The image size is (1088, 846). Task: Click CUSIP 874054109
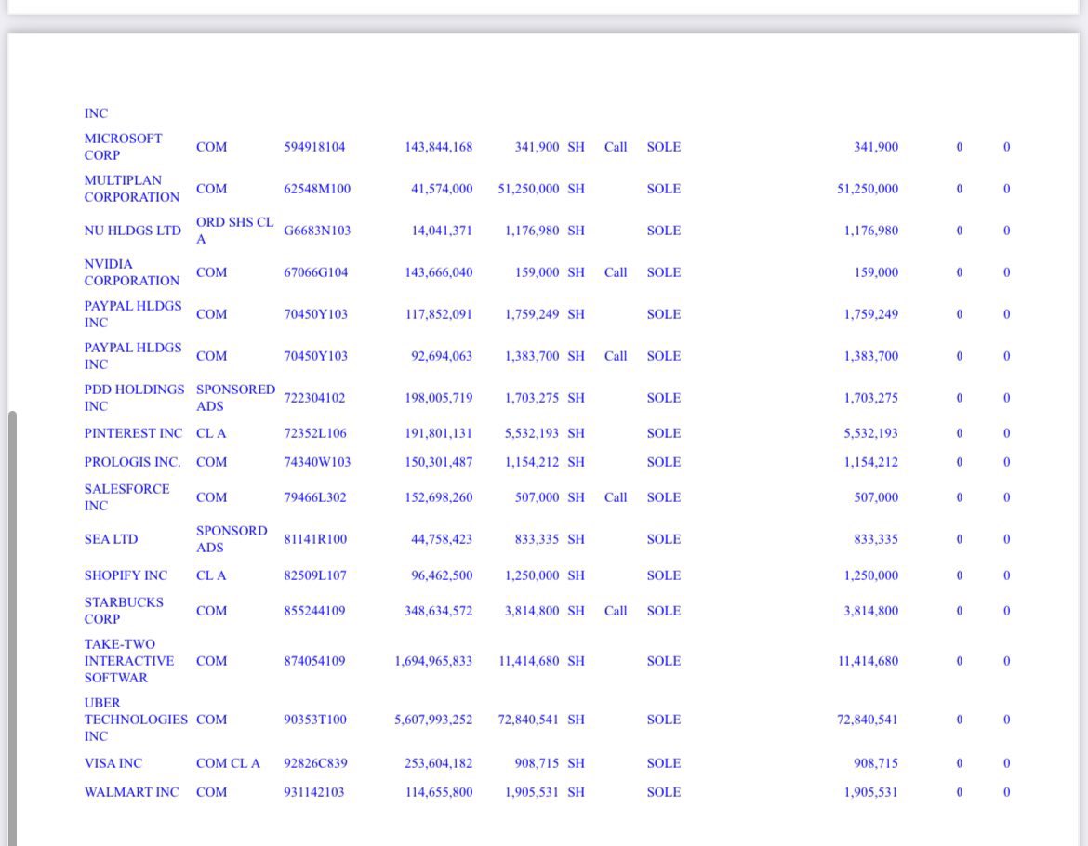314,661
